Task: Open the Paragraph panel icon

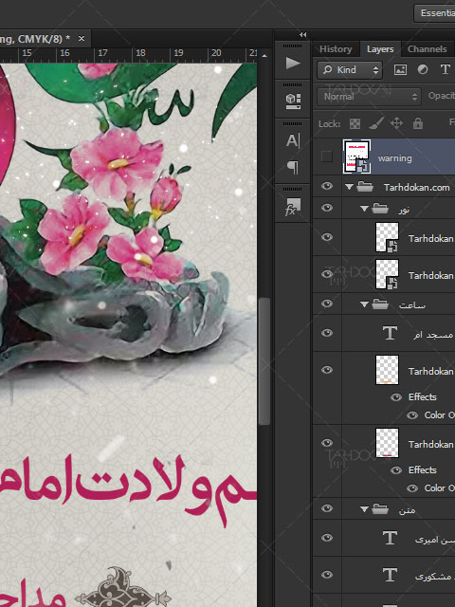Action: point(293,167)
